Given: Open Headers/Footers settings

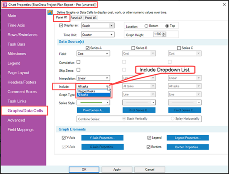Looking at the screenshot, I should (22, 82).
